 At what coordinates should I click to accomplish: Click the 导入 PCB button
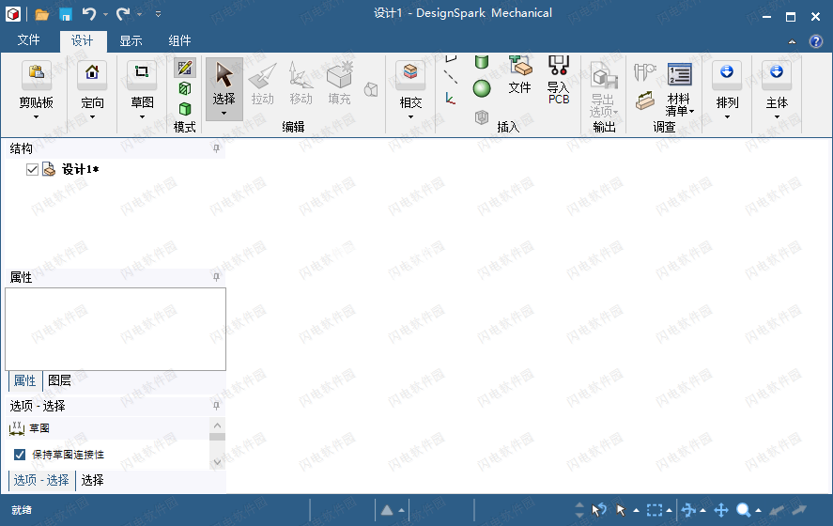click(559, 80)
